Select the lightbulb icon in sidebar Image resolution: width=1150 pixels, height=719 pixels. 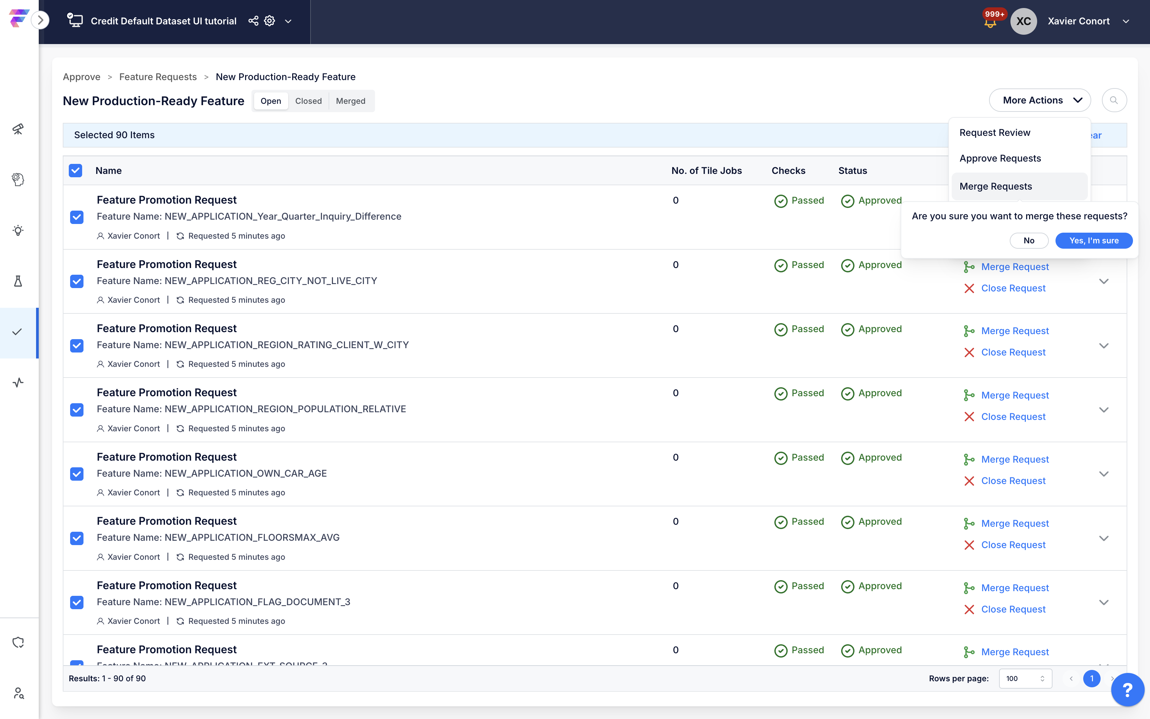[x=18, y=231]
